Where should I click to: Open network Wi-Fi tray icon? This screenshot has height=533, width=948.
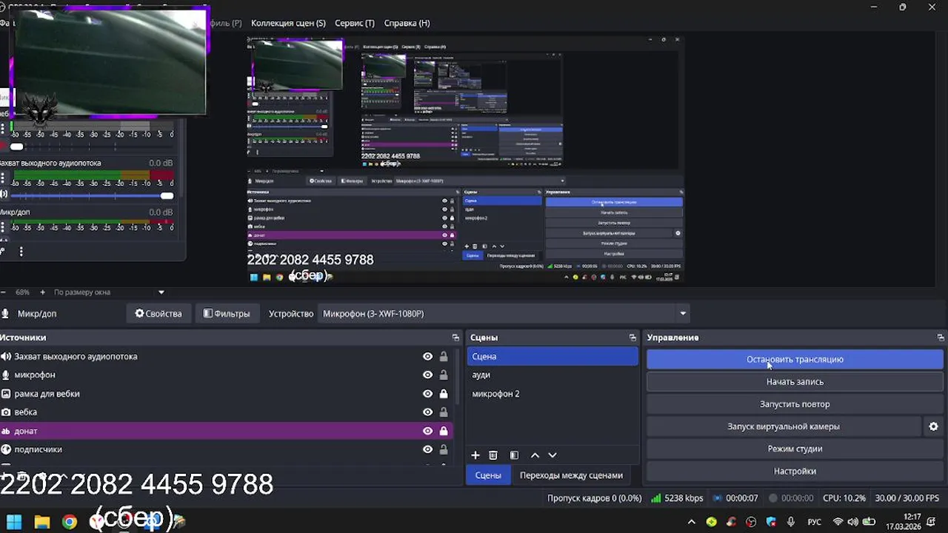[838, 522]
